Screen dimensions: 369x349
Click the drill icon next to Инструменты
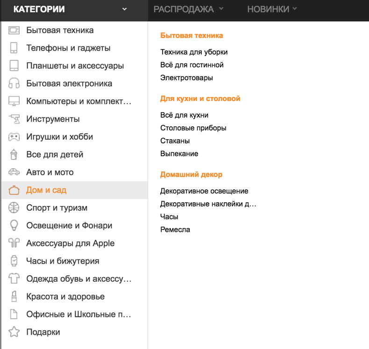pyautogui.click(x=14, y=119)
